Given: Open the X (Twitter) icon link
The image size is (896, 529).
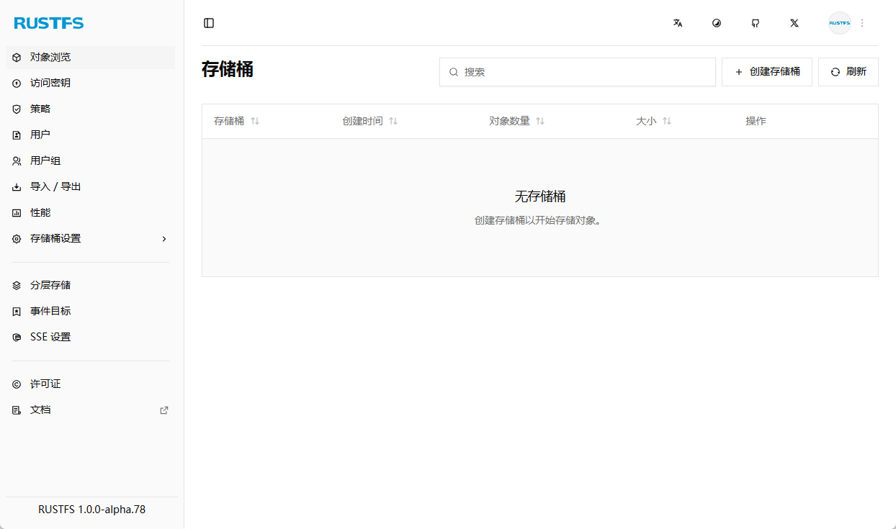Looking at the screenshot, I should [794, 23].
